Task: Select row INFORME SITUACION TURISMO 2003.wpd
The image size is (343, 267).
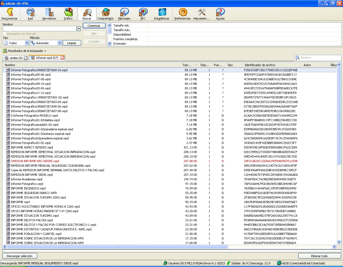Action: point(169,197)
